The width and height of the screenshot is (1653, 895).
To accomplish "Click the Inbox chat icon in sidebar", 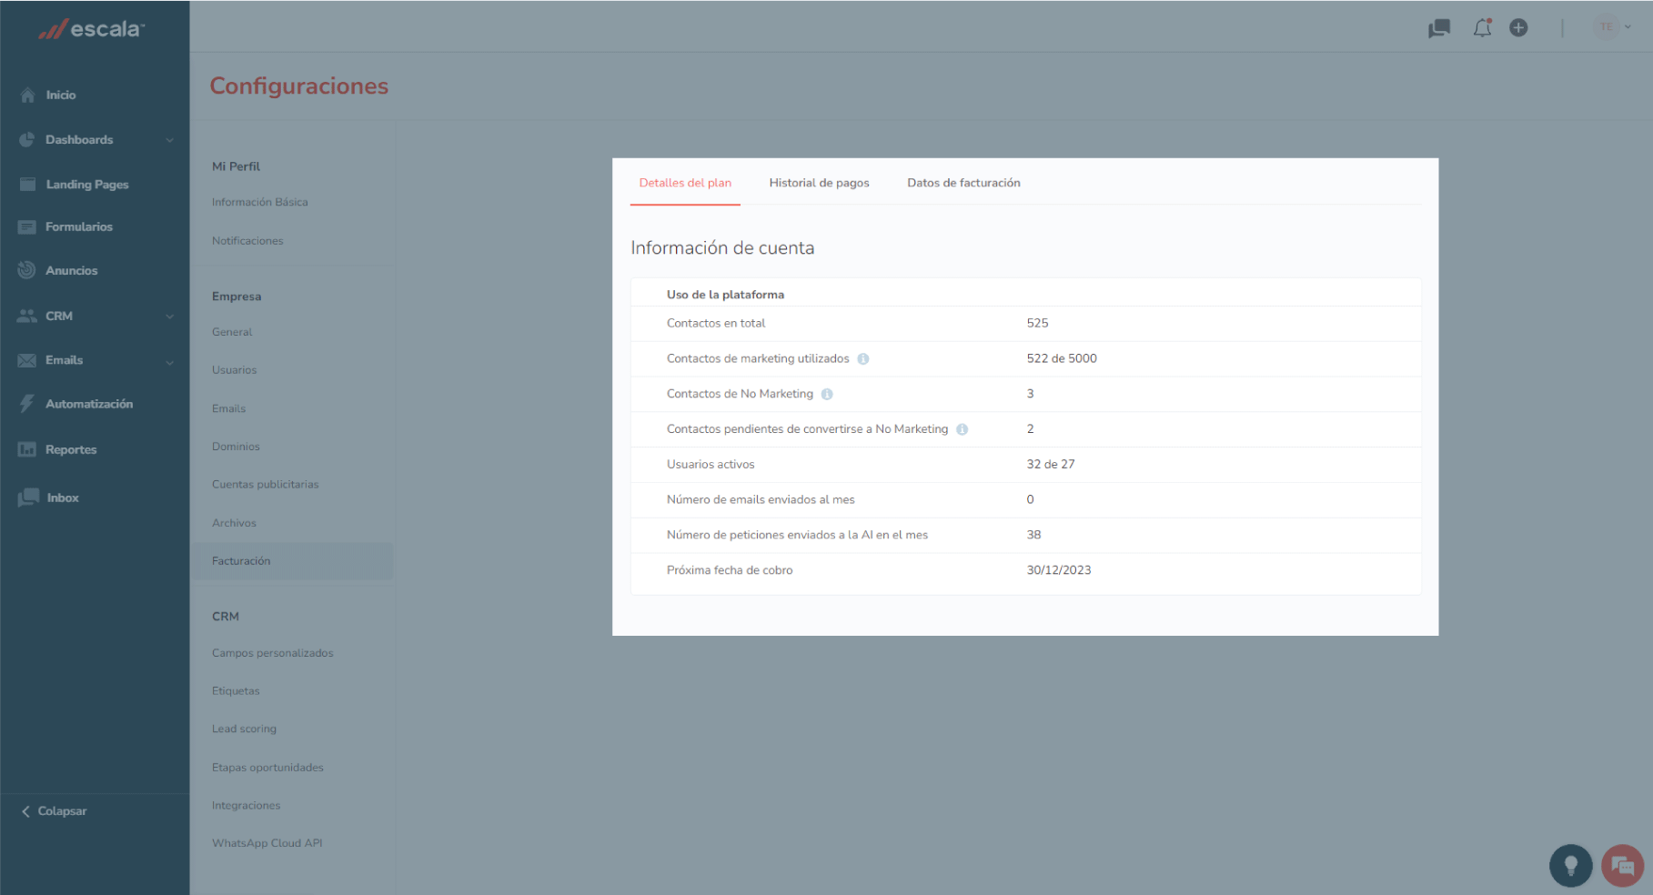I will (28, 498).
